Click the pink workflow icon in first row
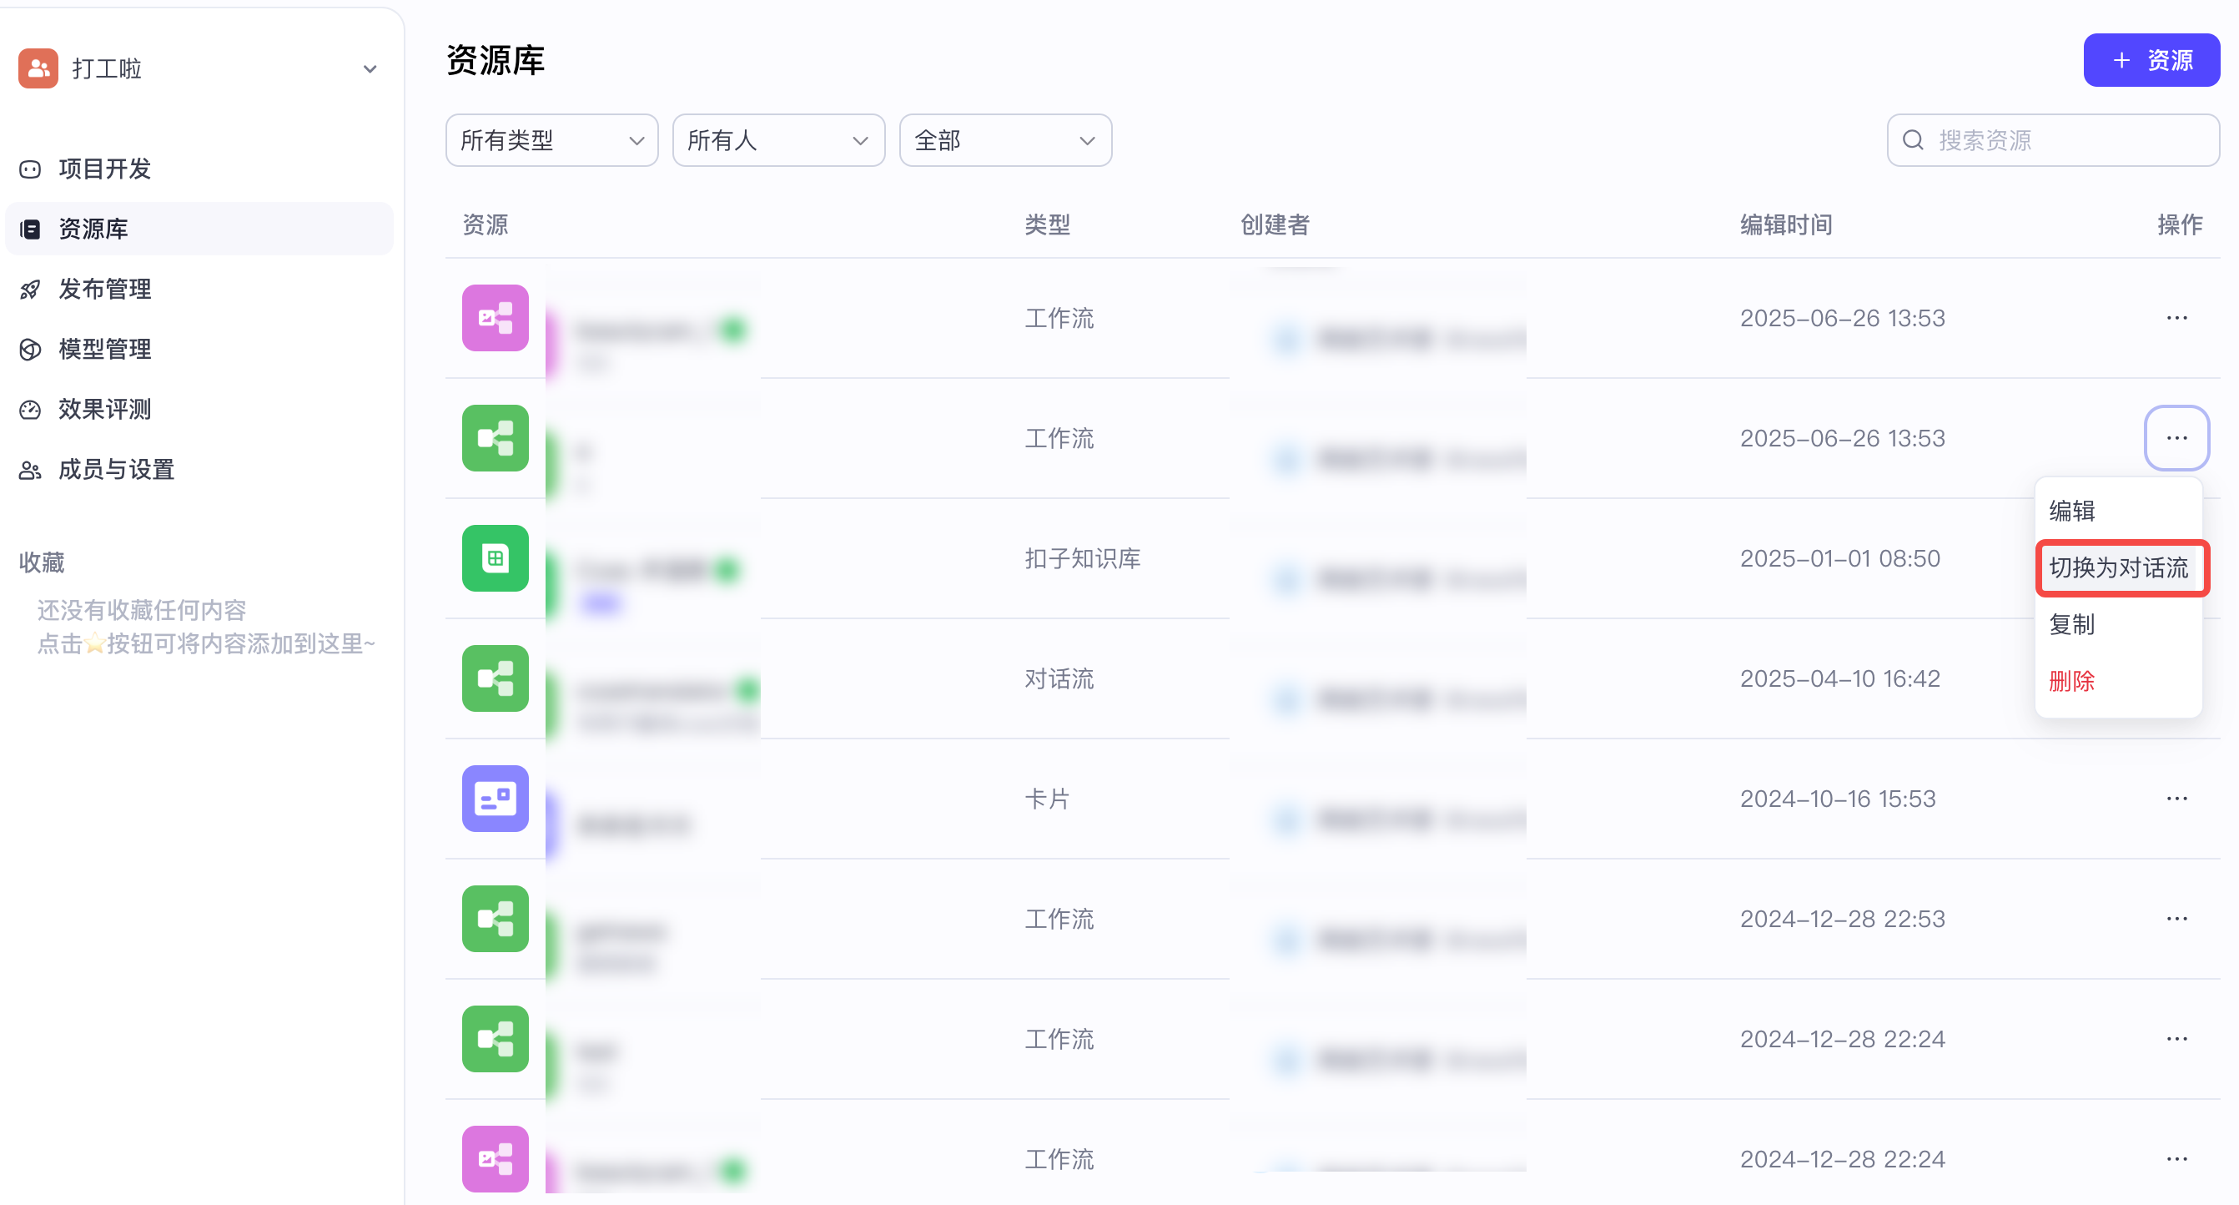 point(495,318)
